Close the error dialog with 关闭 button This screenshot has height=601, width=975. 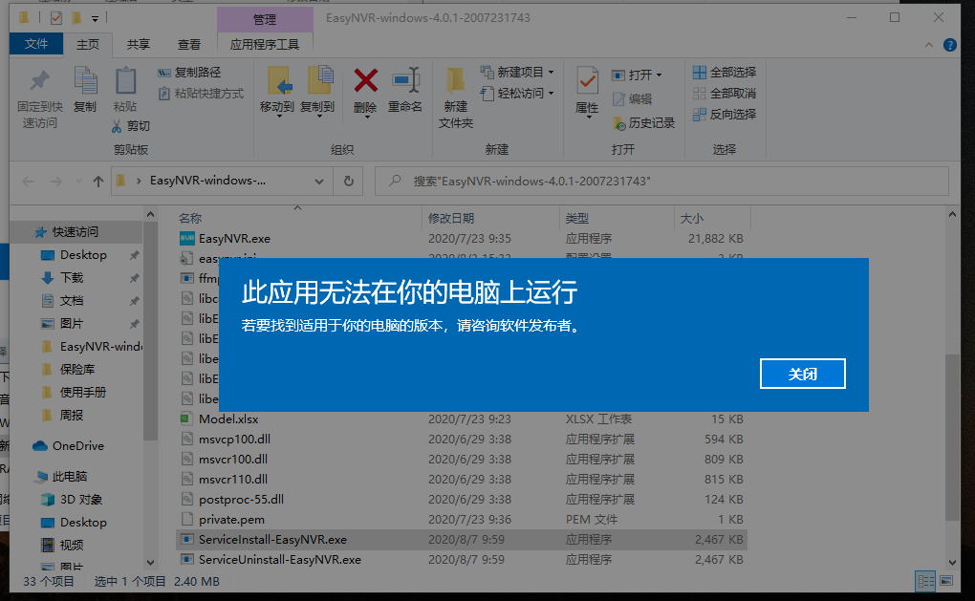(802, 374)
